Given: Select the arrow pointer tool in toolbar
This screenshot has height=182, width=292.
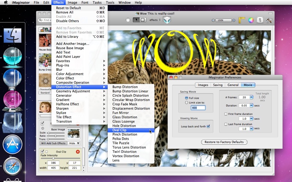Looking at the screenshot, I should tap(136, 20).
